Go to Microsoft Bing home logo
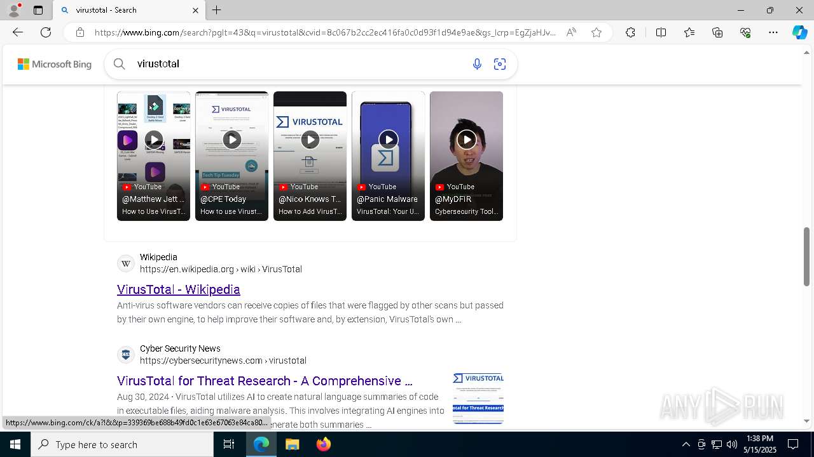 (55, 64)
